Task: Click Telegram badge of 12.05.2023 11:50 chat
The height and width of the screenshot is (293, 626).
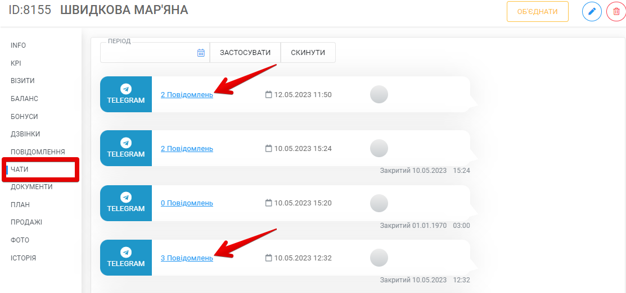Action: click(x=126, y=94)
